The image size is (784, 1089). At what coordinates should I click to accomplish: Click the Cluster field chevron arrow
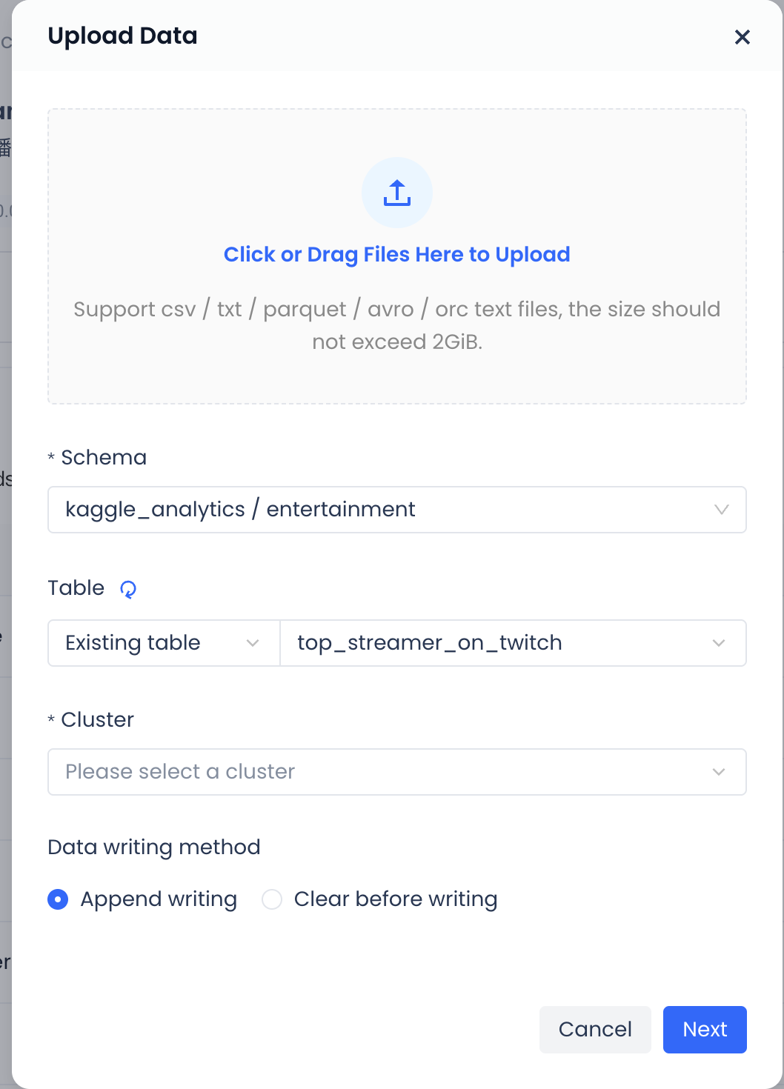click(x=718, y=772)
